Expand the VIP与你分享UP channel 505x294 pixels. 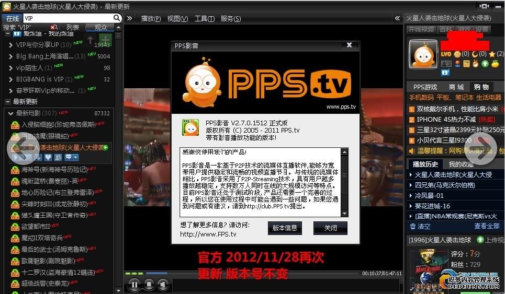tap(10, 45)
